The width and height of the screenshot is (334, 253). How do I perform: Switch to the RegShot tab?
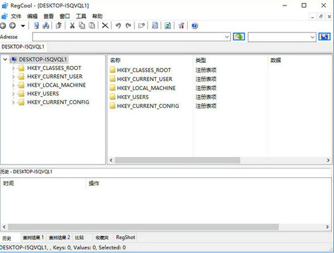click(x=126, y=237)
